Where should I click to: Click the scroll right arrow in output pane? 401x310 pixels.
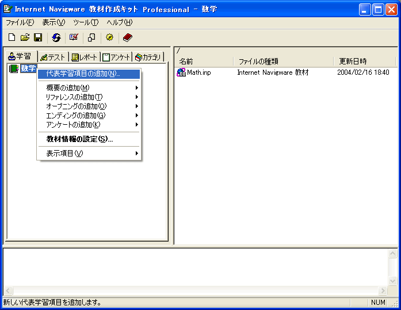[383, 290]
